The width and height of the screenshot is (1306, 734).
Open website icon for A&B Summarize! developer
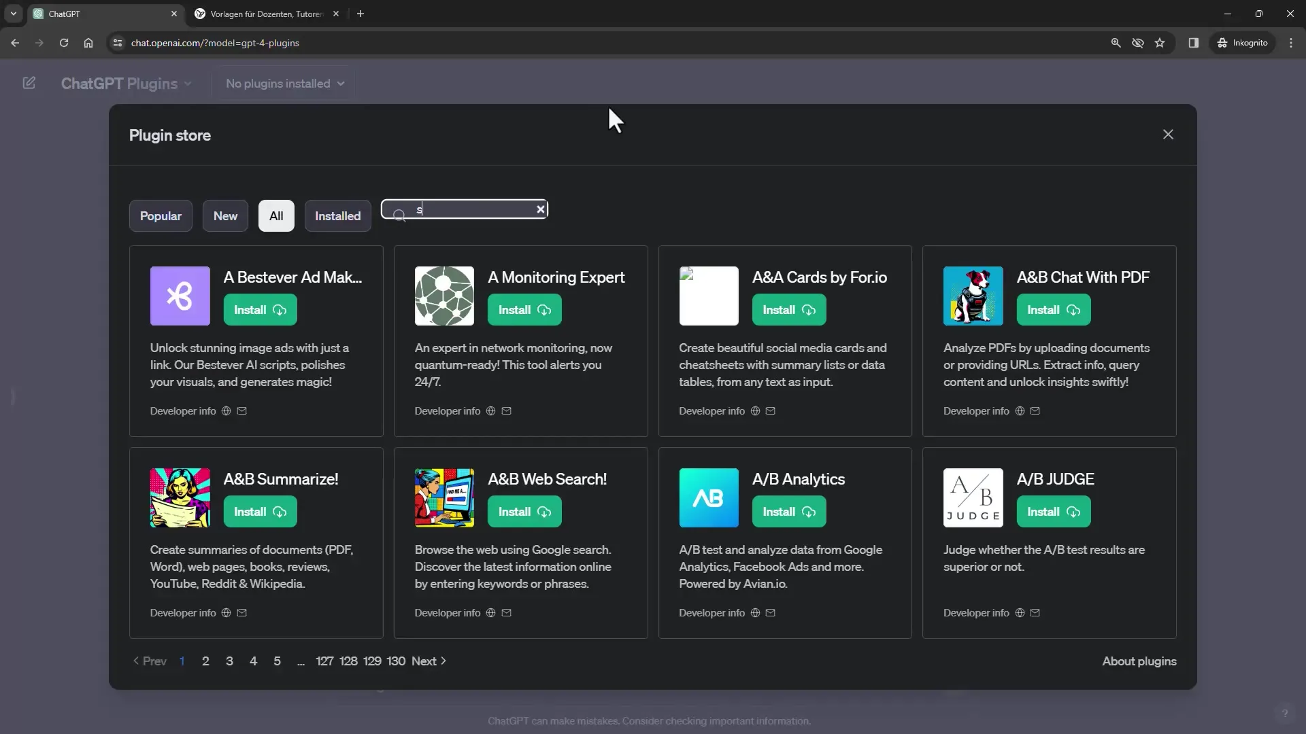click(227, 613)
